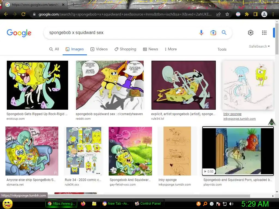Go to Google home via the logo

[19, 33]
